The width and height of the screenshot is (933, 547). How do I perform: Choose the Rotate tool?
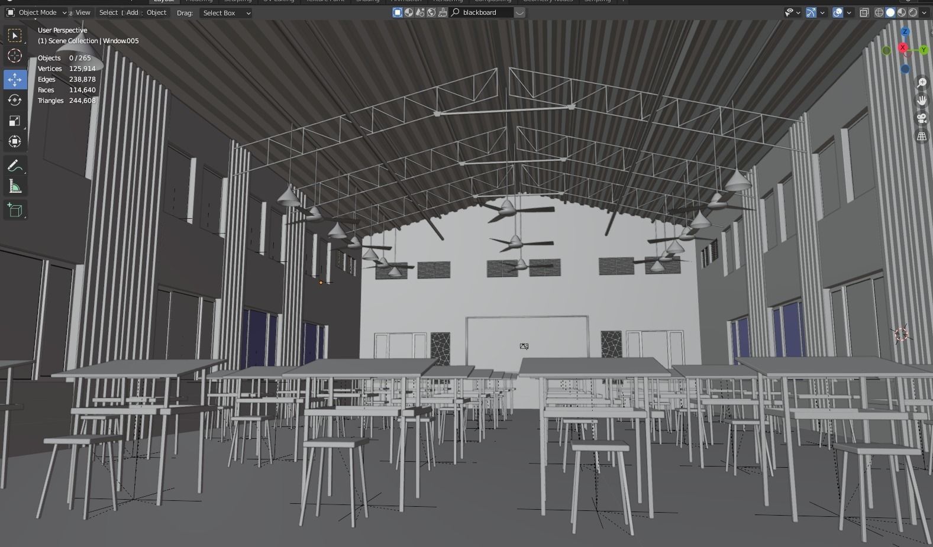point(15,100)
